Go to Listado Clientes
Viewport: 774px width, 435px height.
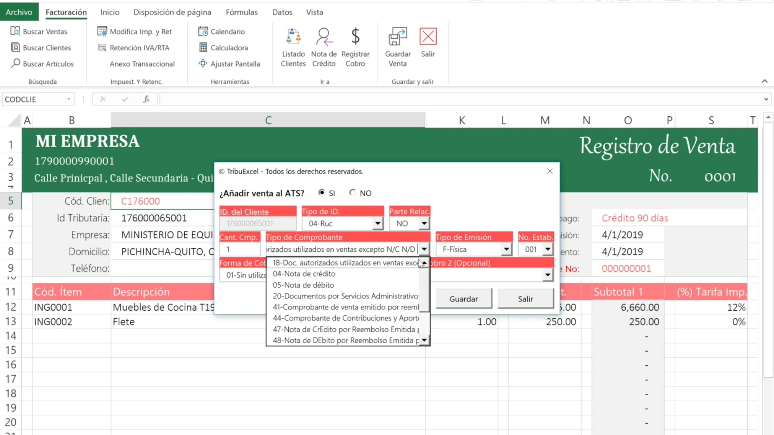tap(293, 47)
